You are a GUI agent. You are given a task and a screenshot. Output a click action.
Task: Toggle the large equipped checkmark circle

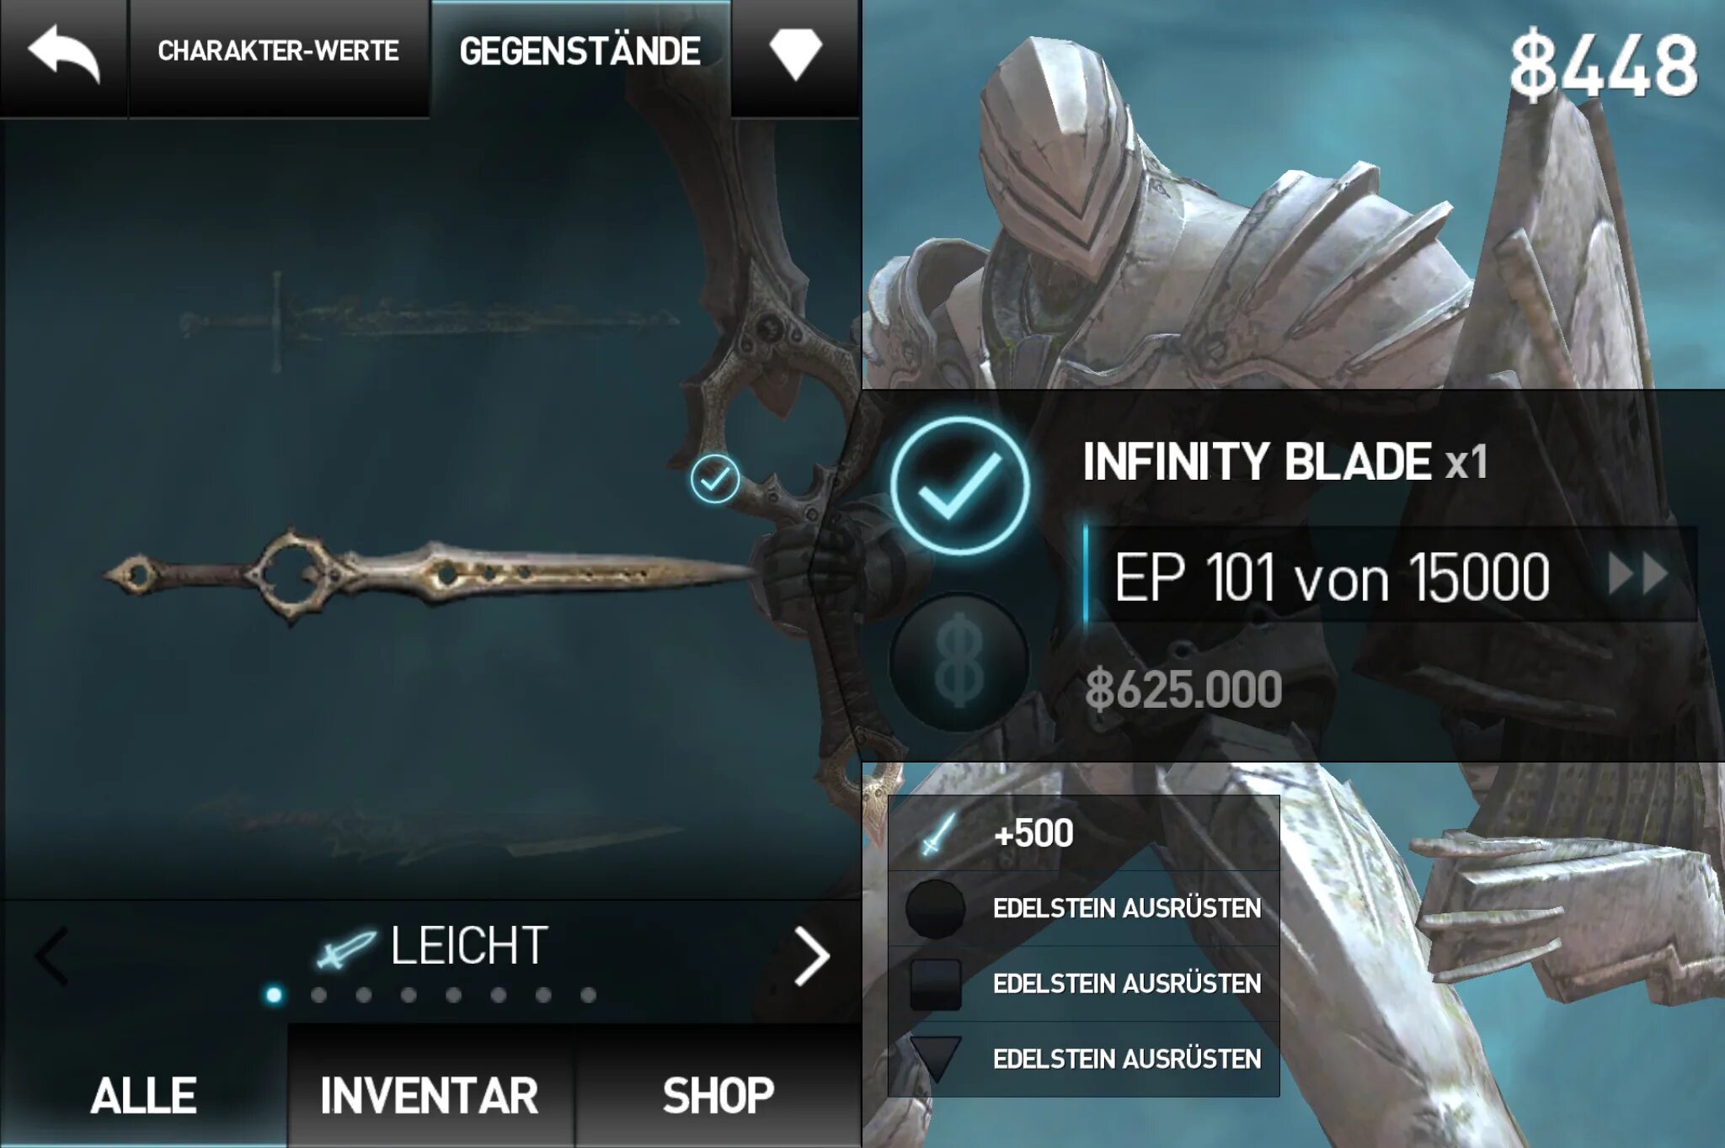click(x=959, y=486)
